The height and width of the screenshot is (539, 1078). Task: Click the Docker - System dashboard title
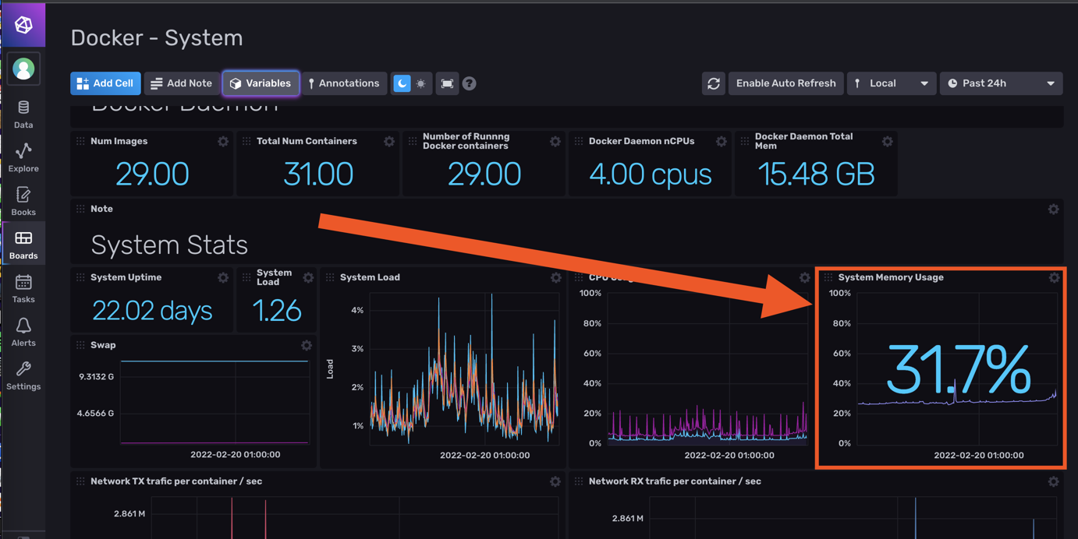pyautogui.click(x=157, y=38)
